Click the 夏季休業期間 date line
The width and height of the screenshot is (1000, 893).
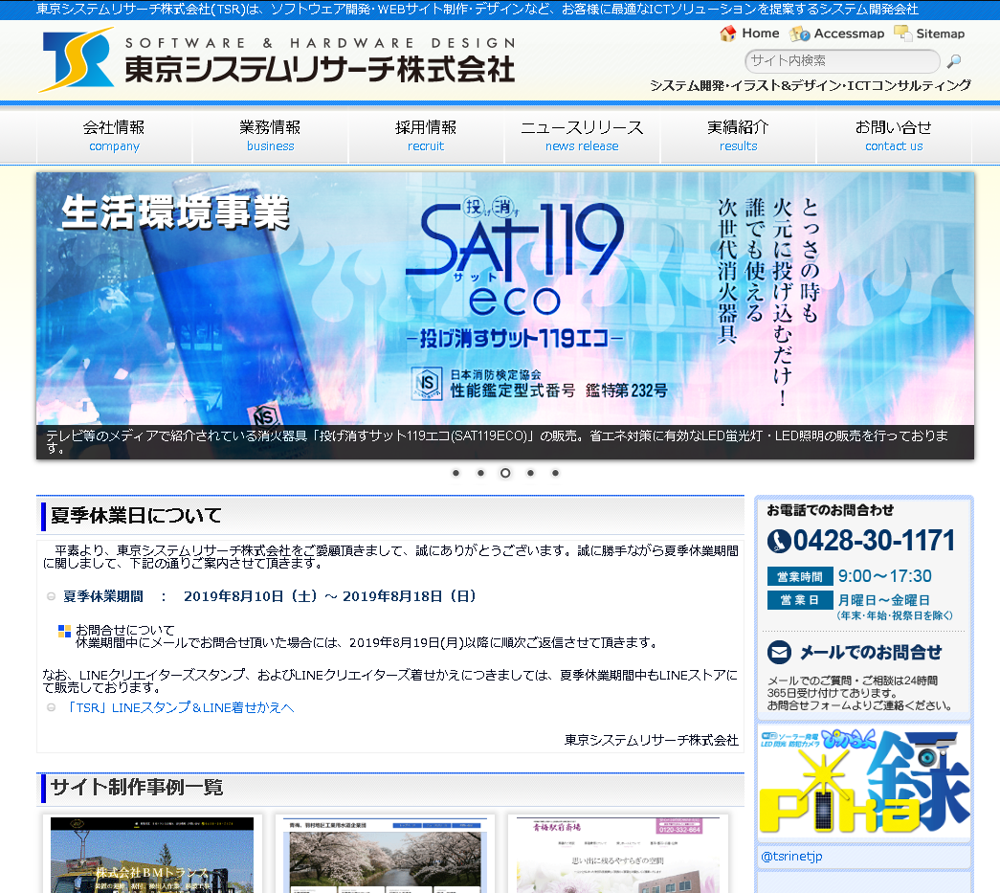click(x=269, y=596)
